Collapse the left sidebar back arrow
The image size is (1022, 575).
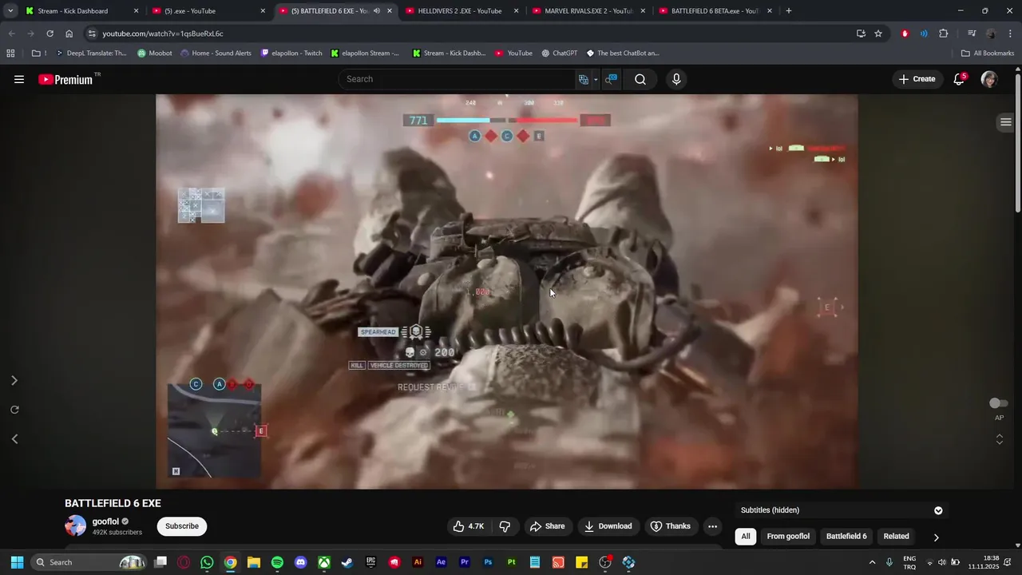coord(14,438)
